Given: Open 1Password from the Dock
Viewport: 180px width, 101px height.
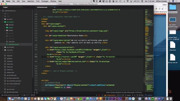Looking at the screenshot, I should pyautogui.click(x=140, y=99).
